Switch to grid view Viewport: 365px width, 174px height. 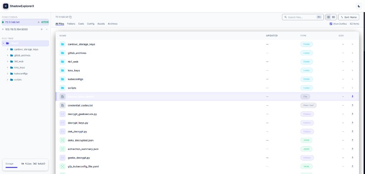pos(333,17)
